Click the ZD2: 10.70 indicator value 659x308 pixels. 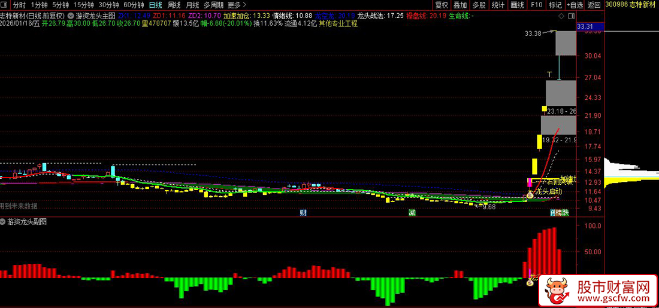coord(204,16)
